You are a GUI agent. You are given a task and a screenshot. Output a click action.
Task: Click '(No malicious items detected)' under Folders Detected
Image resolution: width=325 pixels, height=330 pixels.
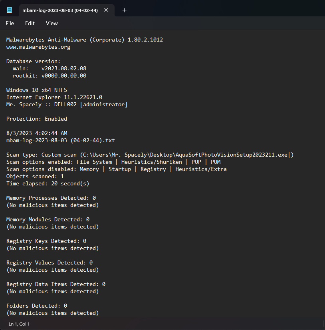(53, 313)
